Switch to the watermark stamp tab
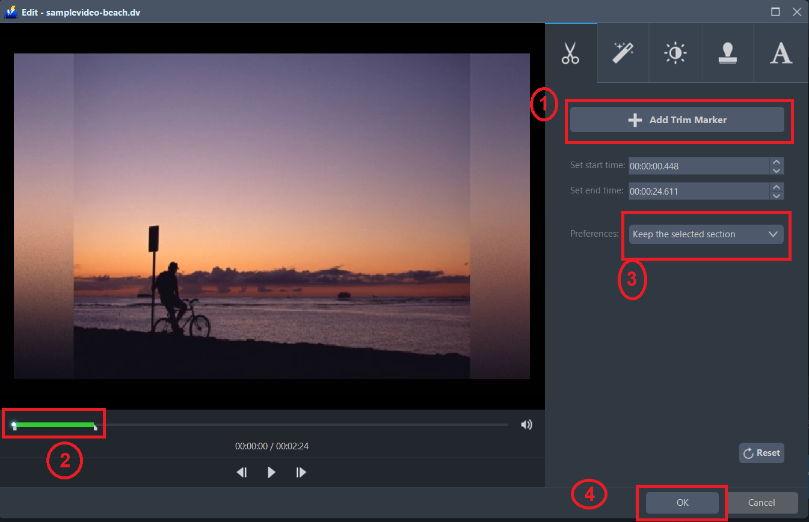 728,53
